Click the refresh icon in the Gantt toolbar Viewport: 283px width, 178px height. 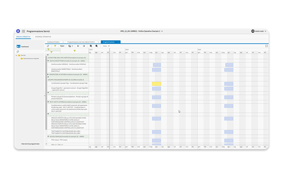coord(48,46)
